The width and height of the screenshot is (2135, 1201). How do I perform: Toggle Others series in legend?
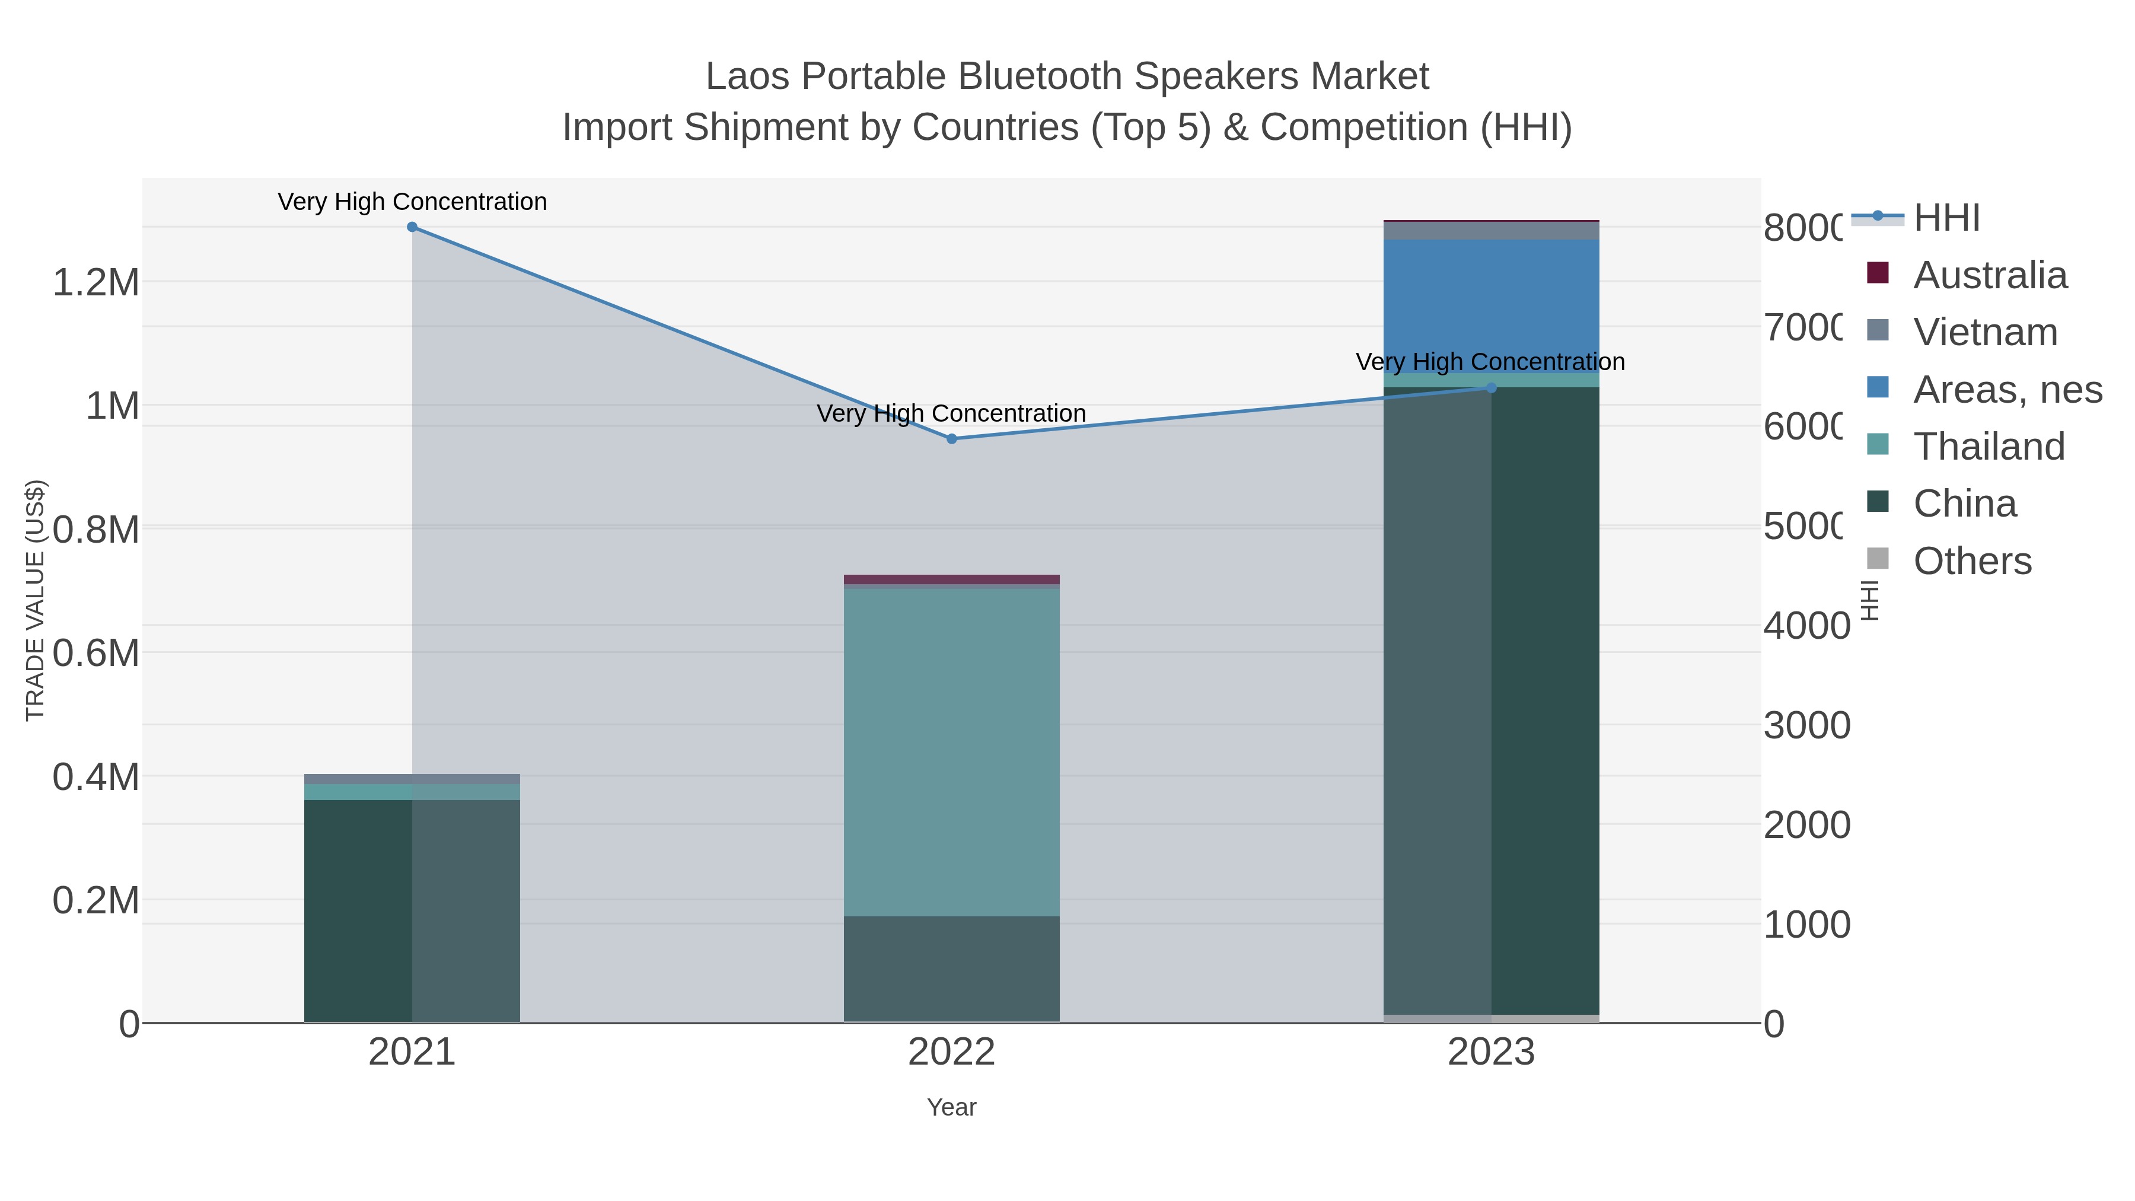coord(1949,560)
